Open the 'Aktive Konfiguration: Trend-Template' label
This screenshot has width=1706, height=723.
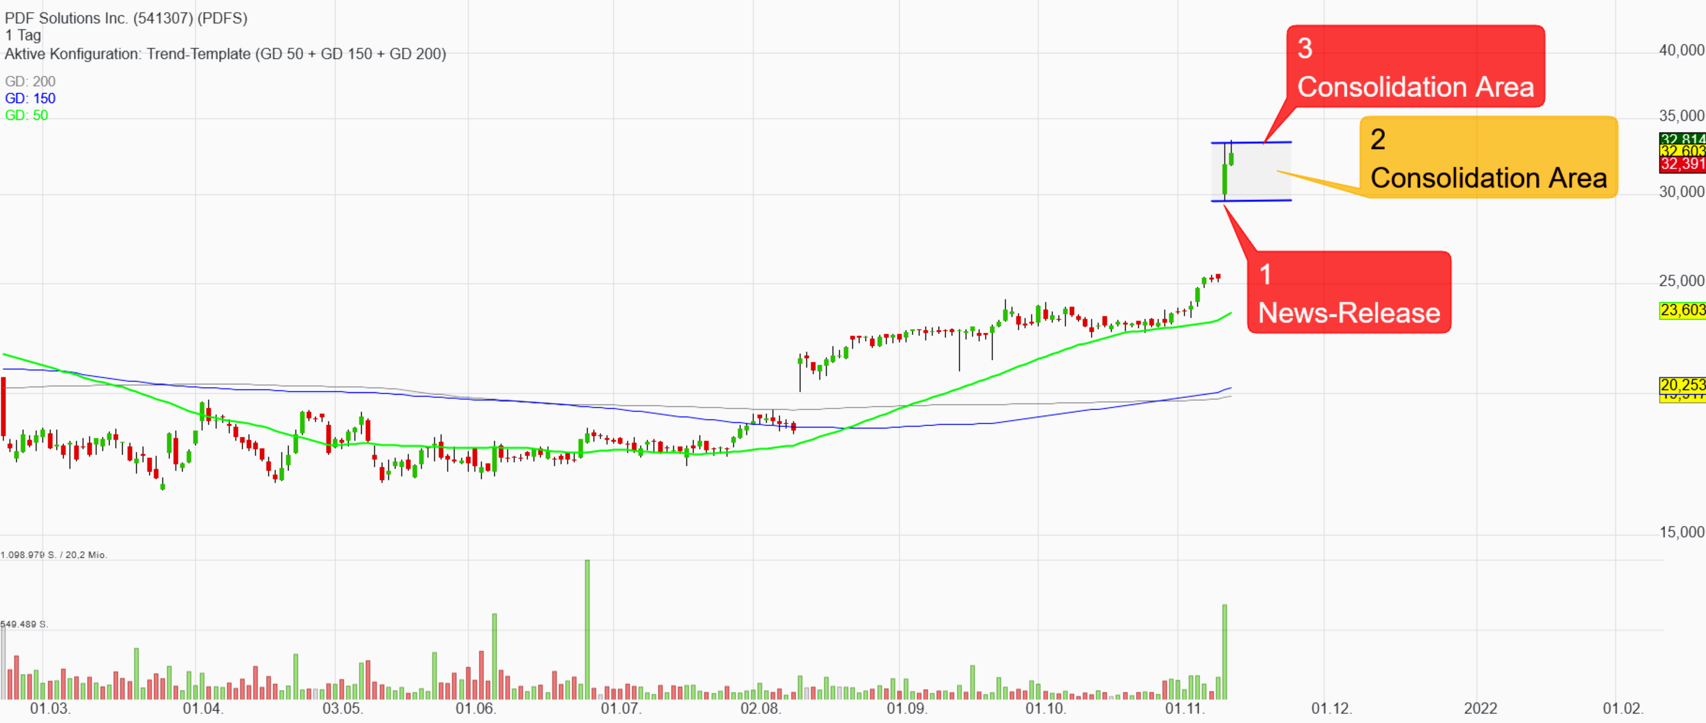click(225, 53)
